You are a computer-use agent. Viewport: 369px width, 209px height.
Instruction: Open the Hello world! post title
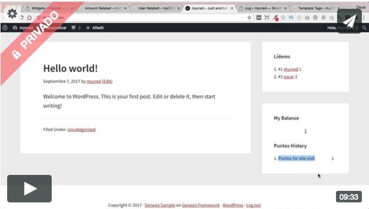(70, 69)
